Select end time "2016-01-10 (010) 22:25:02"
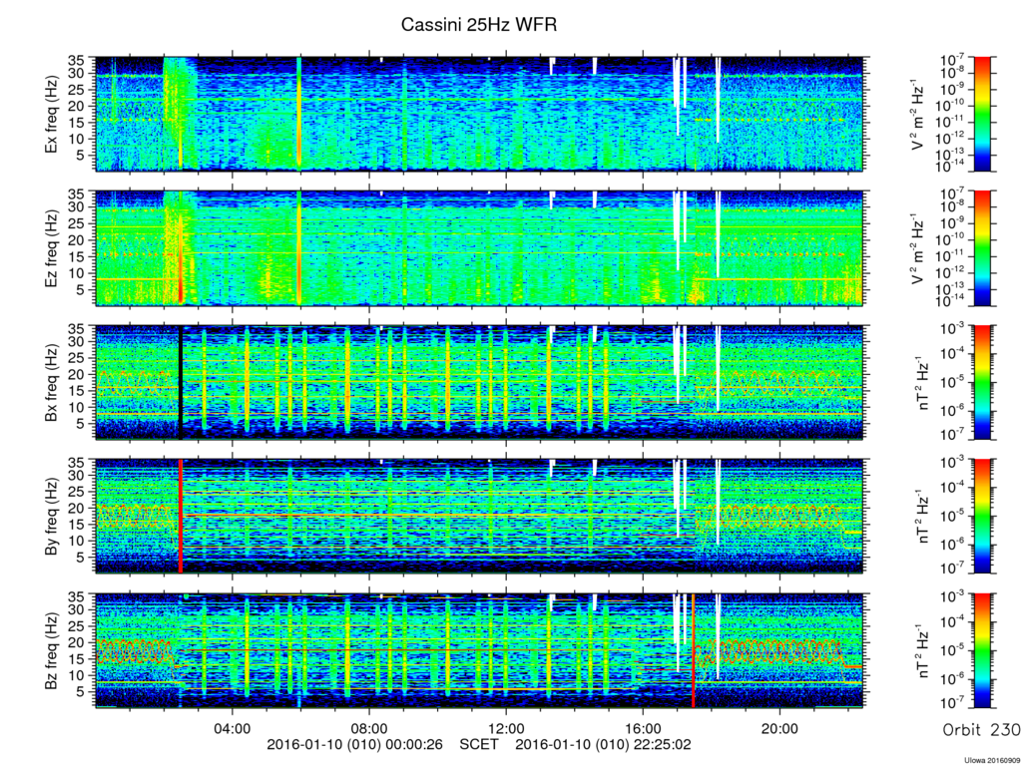The image size is (1022, 765). 604,744
